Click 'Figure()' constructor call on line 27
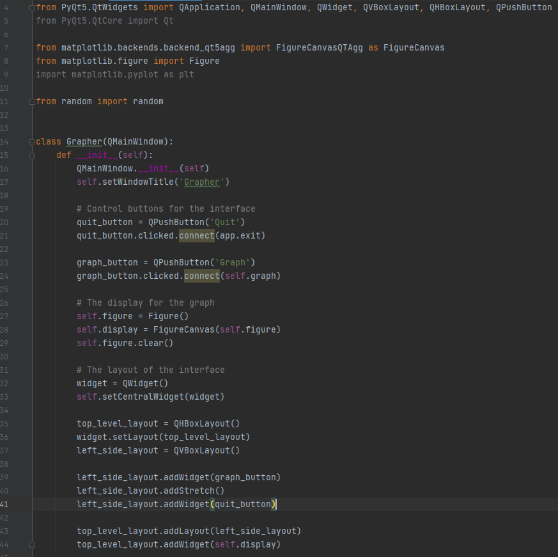 [x=168, y=317]
